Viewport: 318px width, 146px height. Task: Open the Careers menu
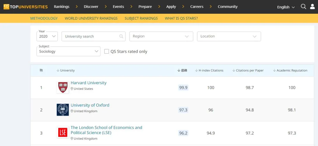197,7
